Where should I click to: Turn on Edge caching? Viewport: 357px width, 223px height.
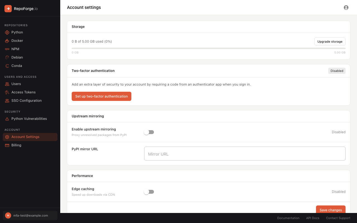coord(149,192)
